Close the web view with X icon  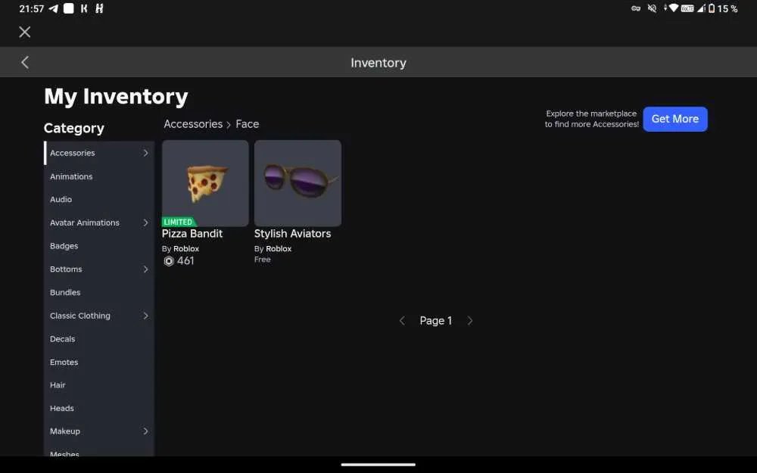[25, 32]
